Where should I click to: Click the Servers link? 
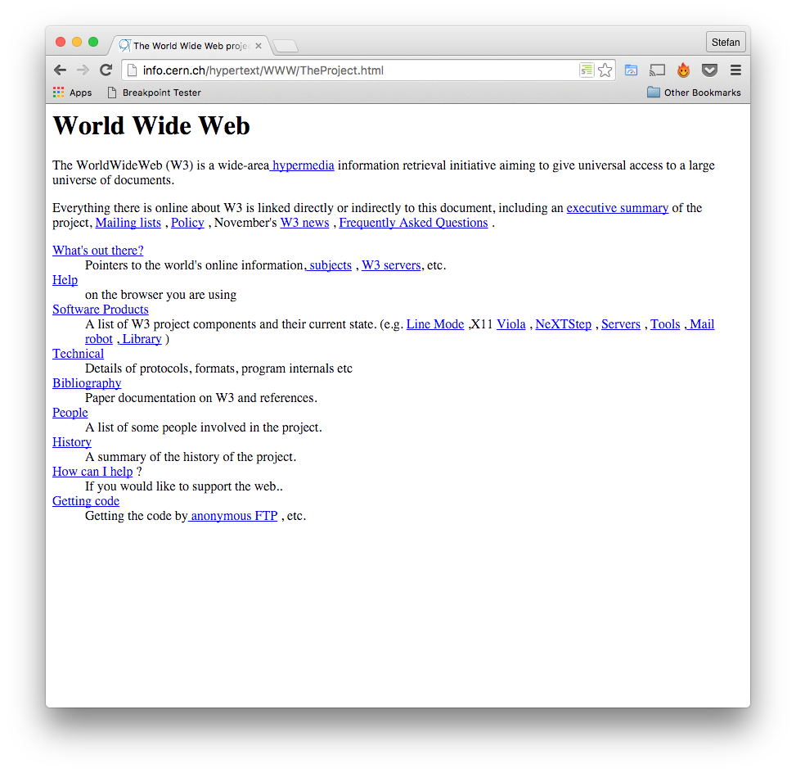pyautogui.click(x=621, y=324)
